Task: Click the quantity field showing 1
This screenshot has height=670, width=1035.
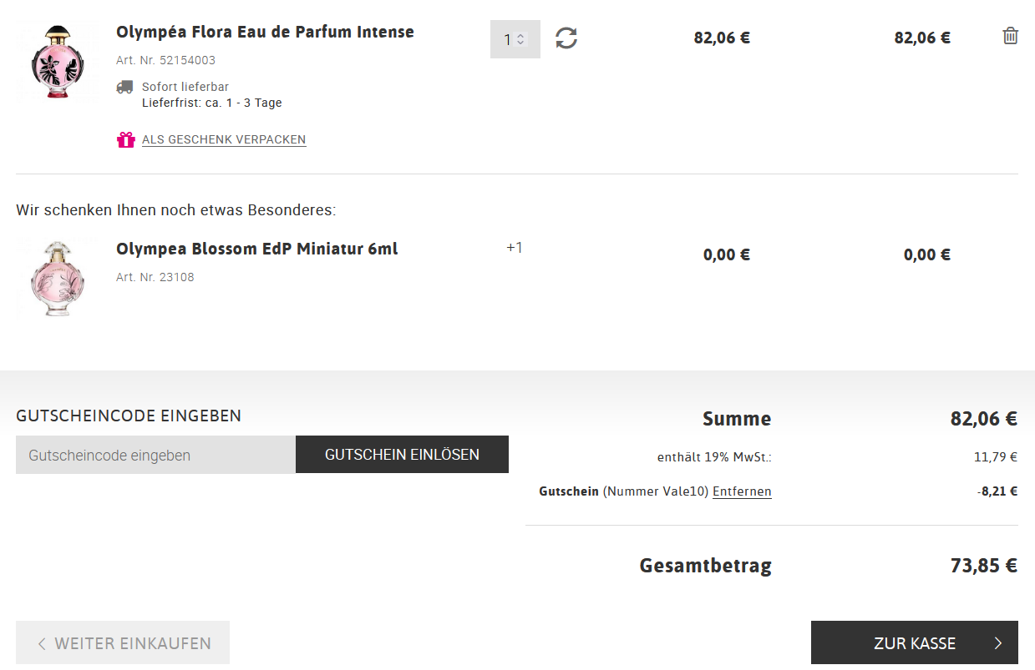Action: click(x=507, y=39)
